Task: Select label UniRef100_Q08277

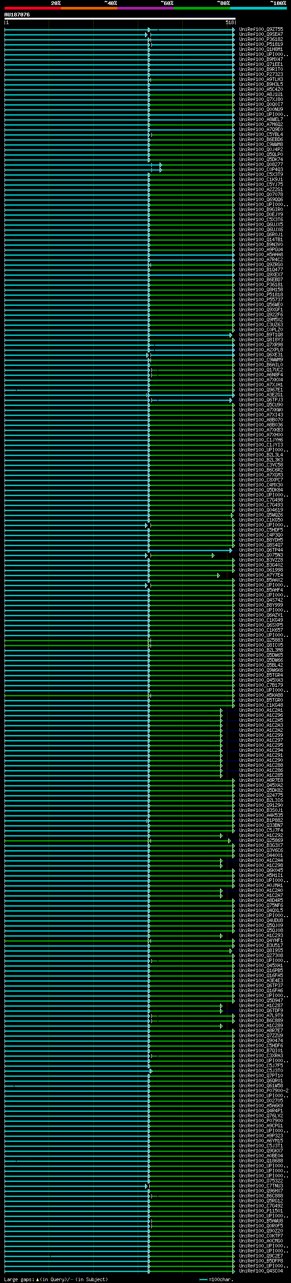Action: coord(261,164)
